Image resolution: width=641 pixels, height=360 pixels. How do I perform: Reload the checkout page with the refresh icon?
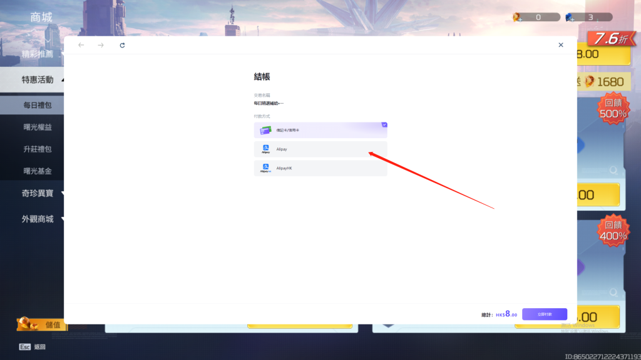122,45
